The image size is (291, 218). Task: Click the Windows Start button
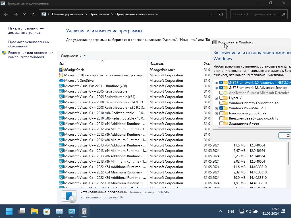[x=9, y=211]
